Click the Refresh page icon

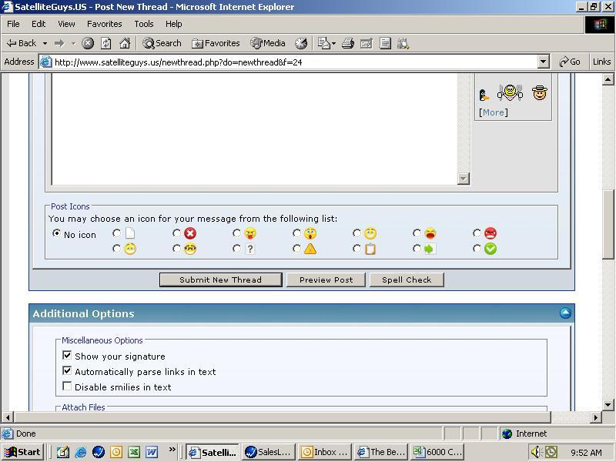[x=106, y=43]
